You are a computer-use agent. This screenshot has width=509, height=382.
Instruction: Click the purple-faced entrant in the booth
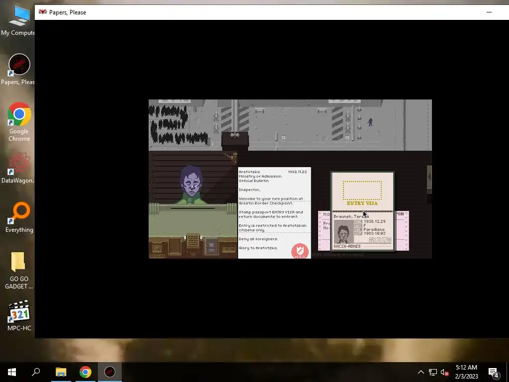coord(191,185)
